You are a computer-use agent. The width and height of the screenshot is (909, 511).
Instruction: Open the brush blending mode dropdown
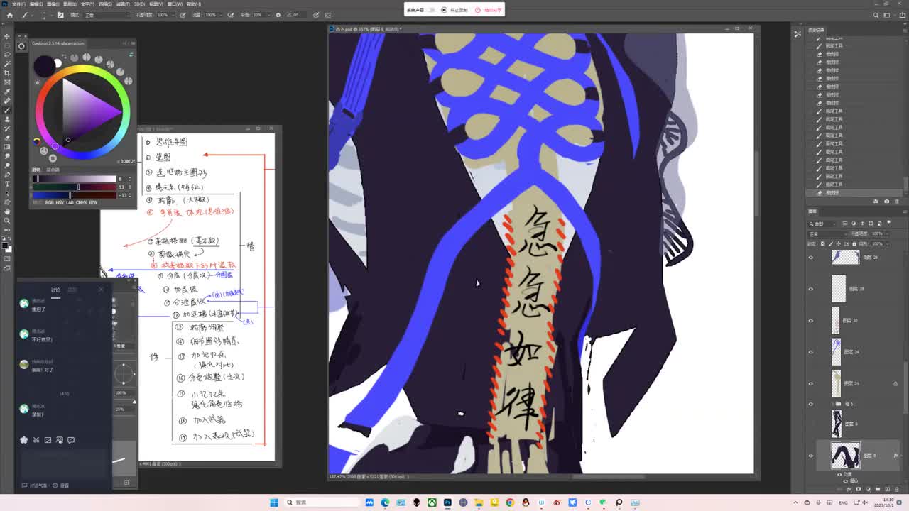pos(107,15)
